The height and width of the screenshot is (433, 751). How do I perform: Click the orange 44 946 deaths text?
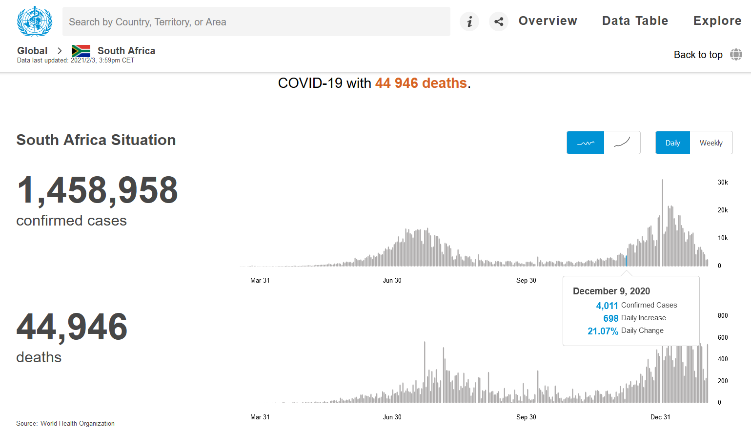(421, 83)
